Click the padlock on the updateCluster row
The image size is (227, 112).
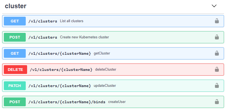217,86
